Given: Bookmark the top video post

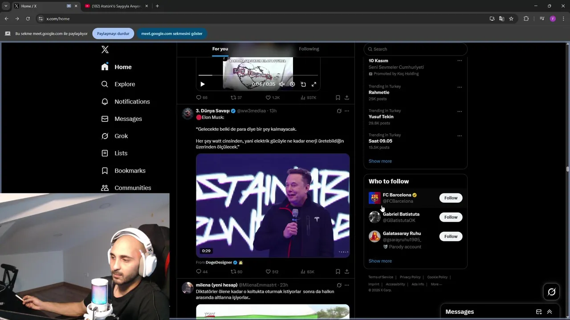Looking at the screenshot, I should click(338, 97).
